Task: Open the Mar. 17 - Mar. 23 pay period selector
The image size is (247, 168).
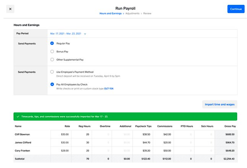Action: pyautogui.click(x=66, y=34)
